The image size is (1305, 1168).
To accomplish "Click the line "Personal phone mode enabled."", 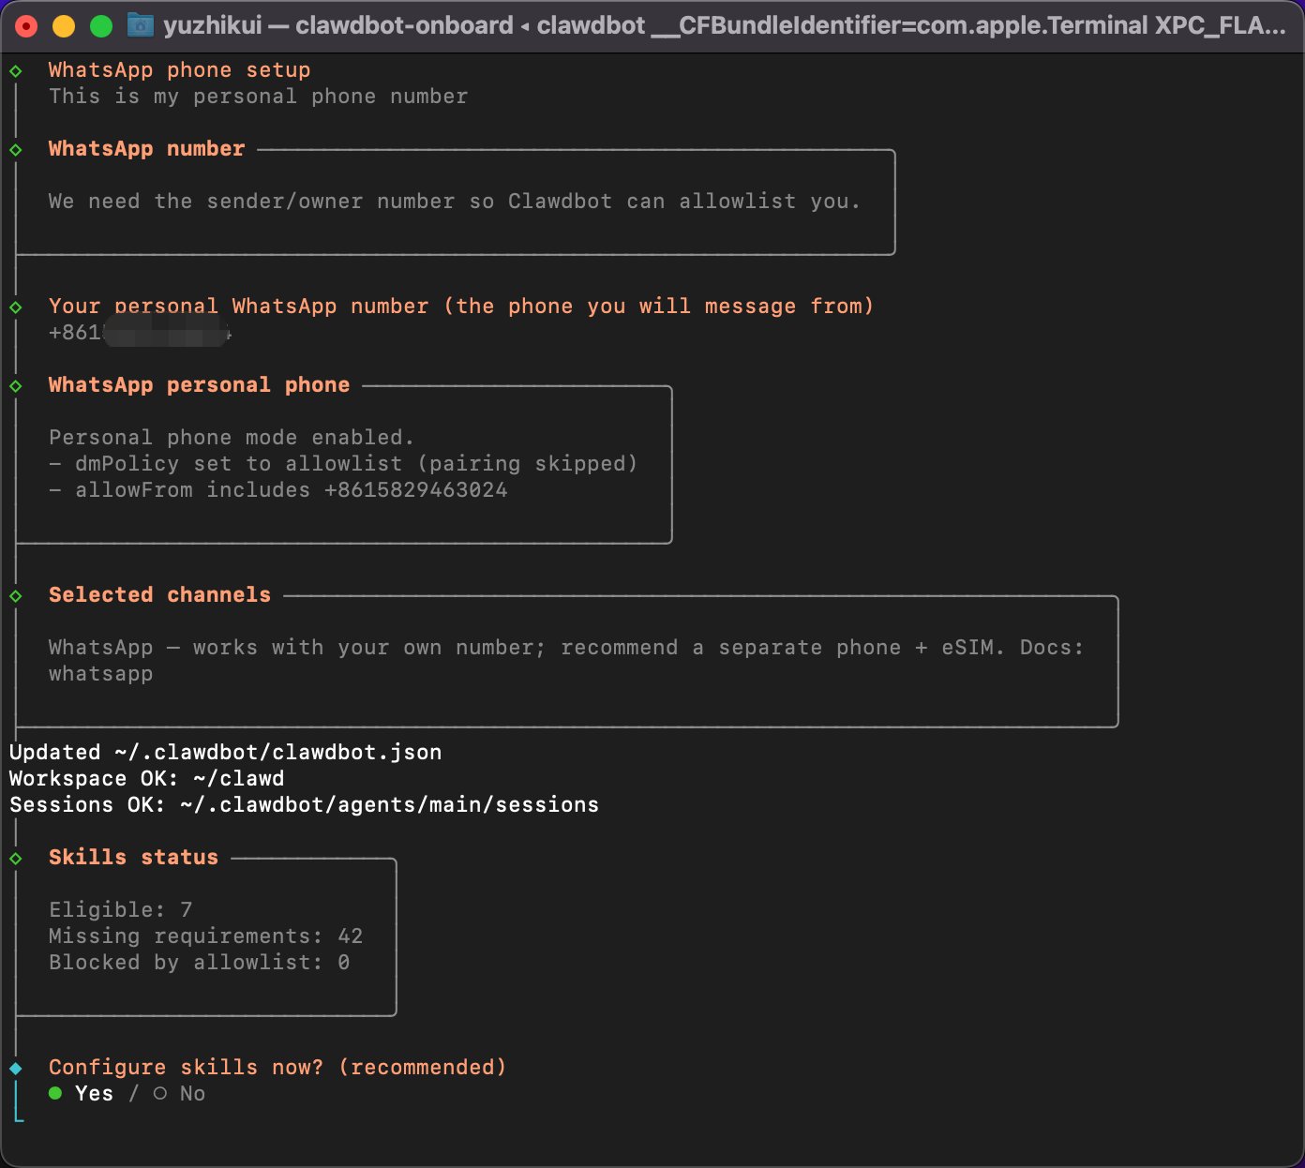I will (232, 438).
